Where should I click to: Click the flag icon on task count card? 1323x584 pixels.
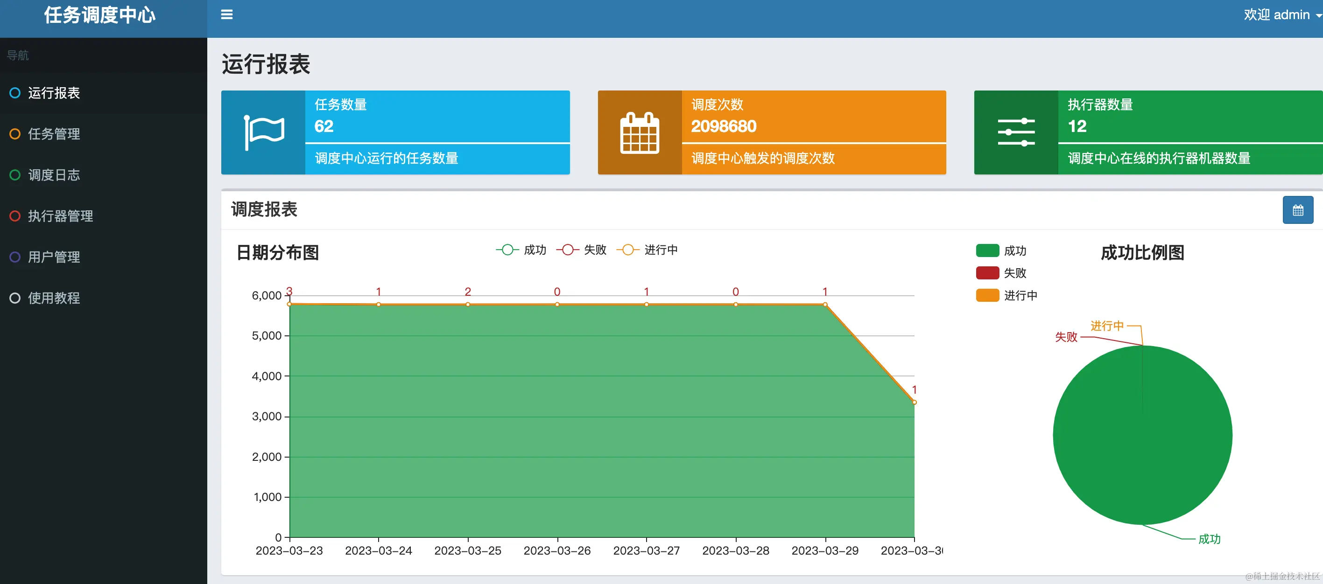[x=263, y=132]
